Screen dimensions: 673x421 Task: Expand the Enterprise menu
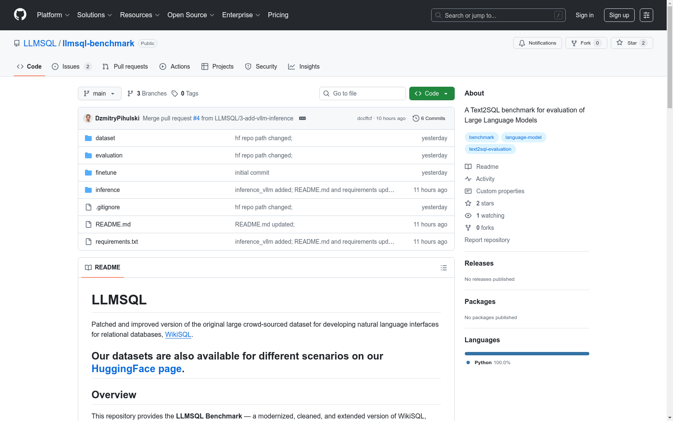tap(241, 15)
